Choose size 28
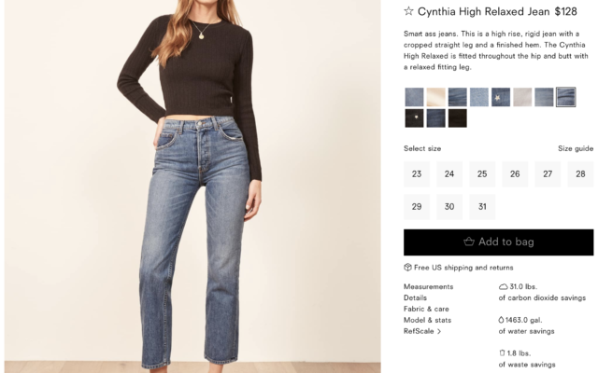Image resolution: width=598 pixels, height=373 pixels. 580,174
